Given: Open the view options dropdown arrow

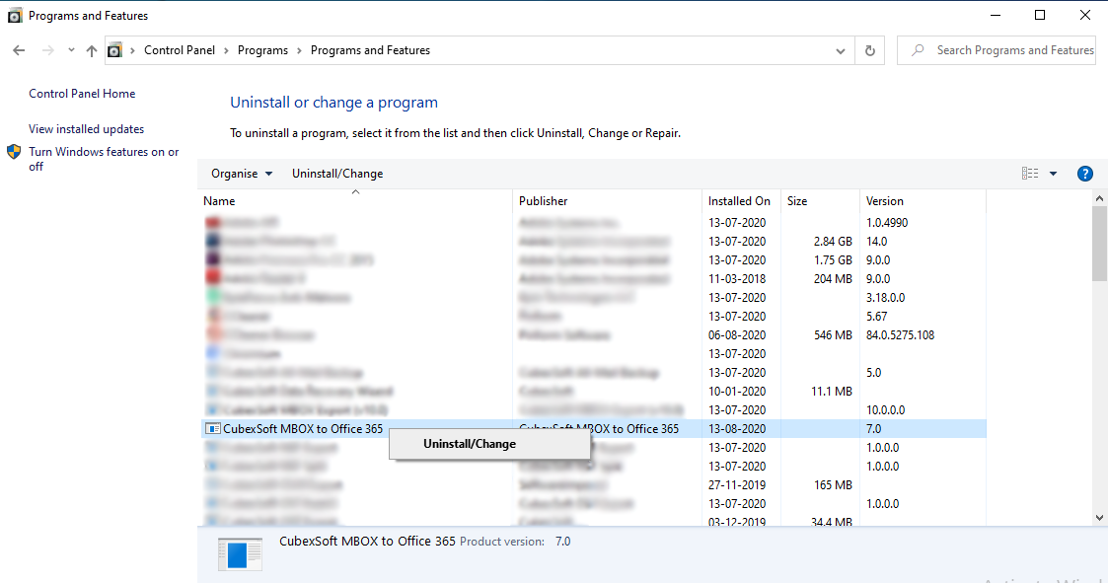Looking at the screenshot, I should [x=1053, y=174].
